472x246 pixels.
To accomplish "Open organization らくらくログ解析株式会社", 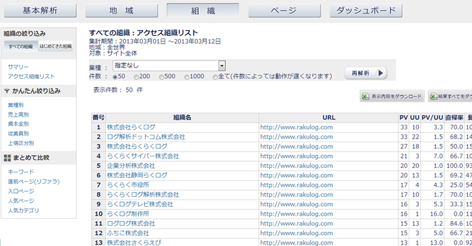I will tap(143, 195).
